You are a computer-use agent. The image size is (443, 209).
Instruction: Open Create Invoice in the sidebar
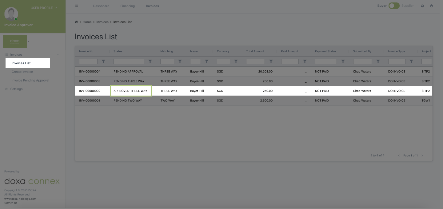click(22, 72)
